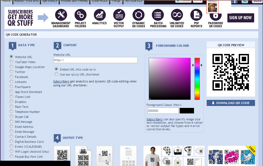
Task: Open the Analytics chart icon
Action: pyautogui.click(x=100, y=15)
